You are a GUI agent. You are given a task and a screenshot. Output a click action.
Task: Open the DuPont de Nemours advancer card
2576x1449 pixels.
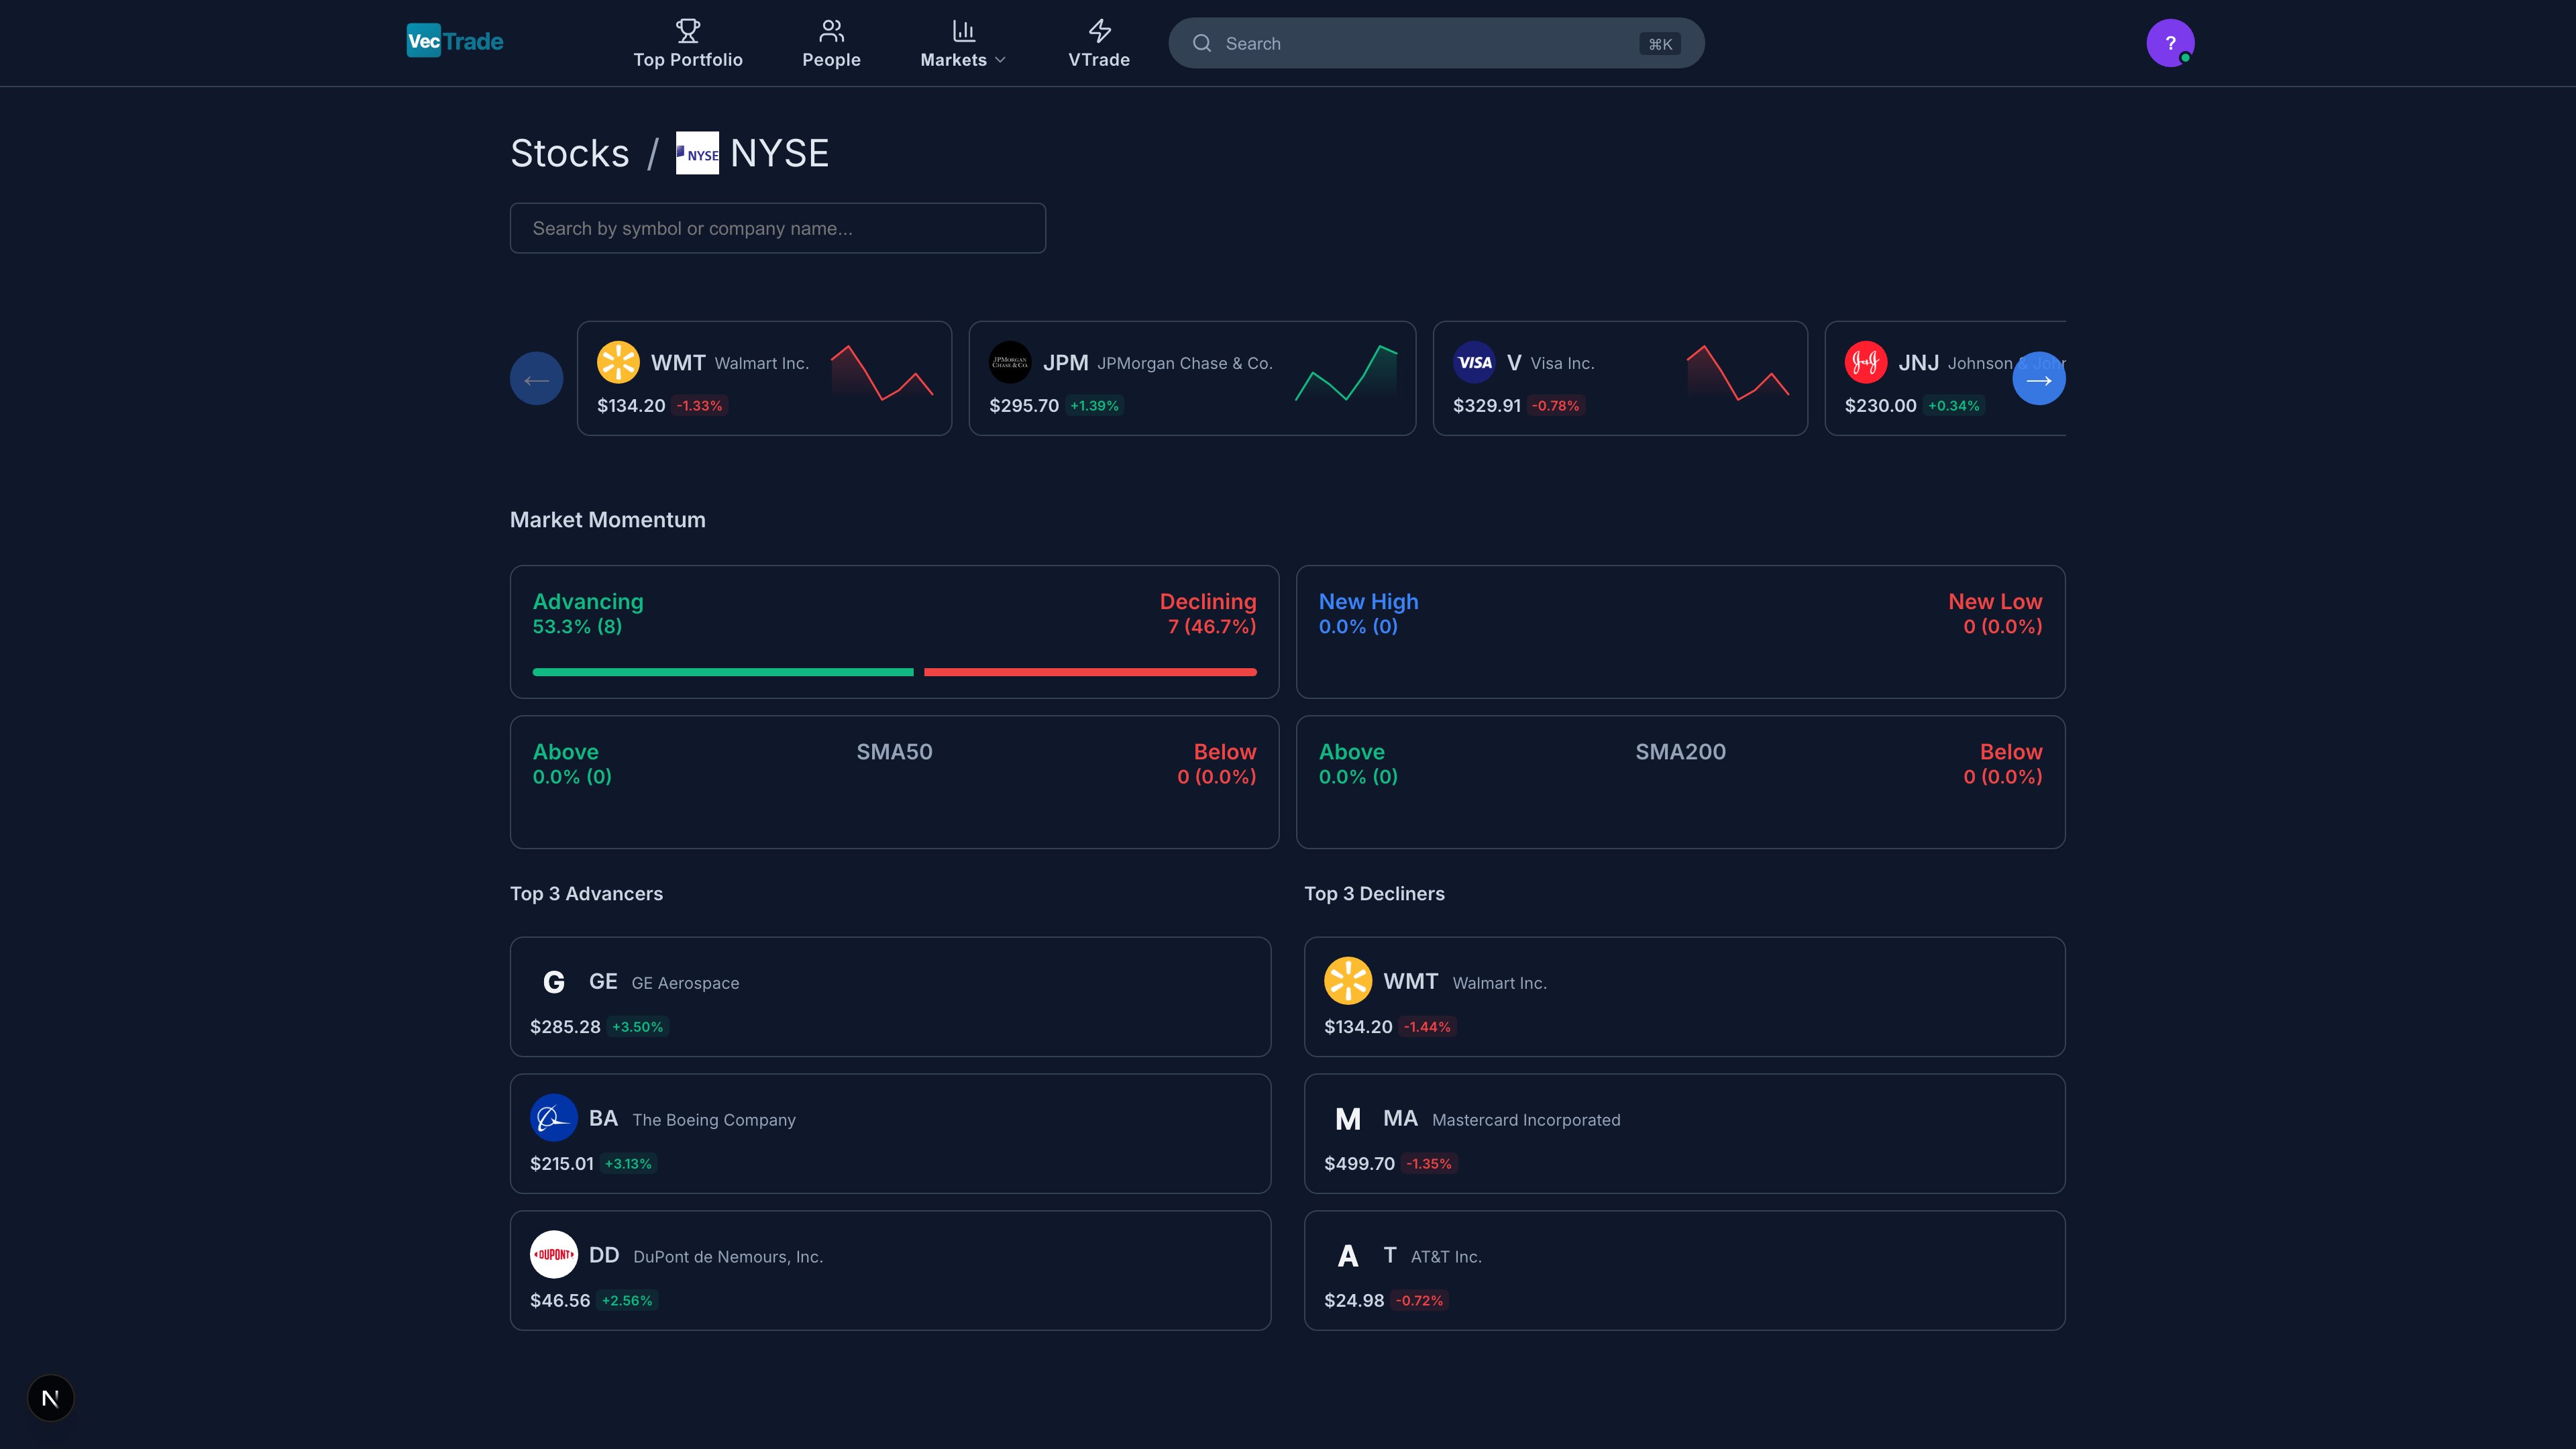point(890,1271)
